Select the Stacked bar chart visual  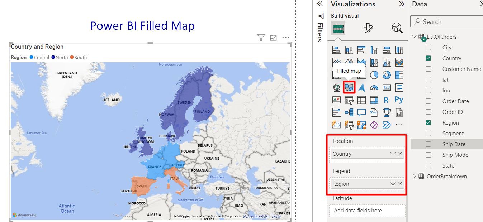[x=336, y=50]
